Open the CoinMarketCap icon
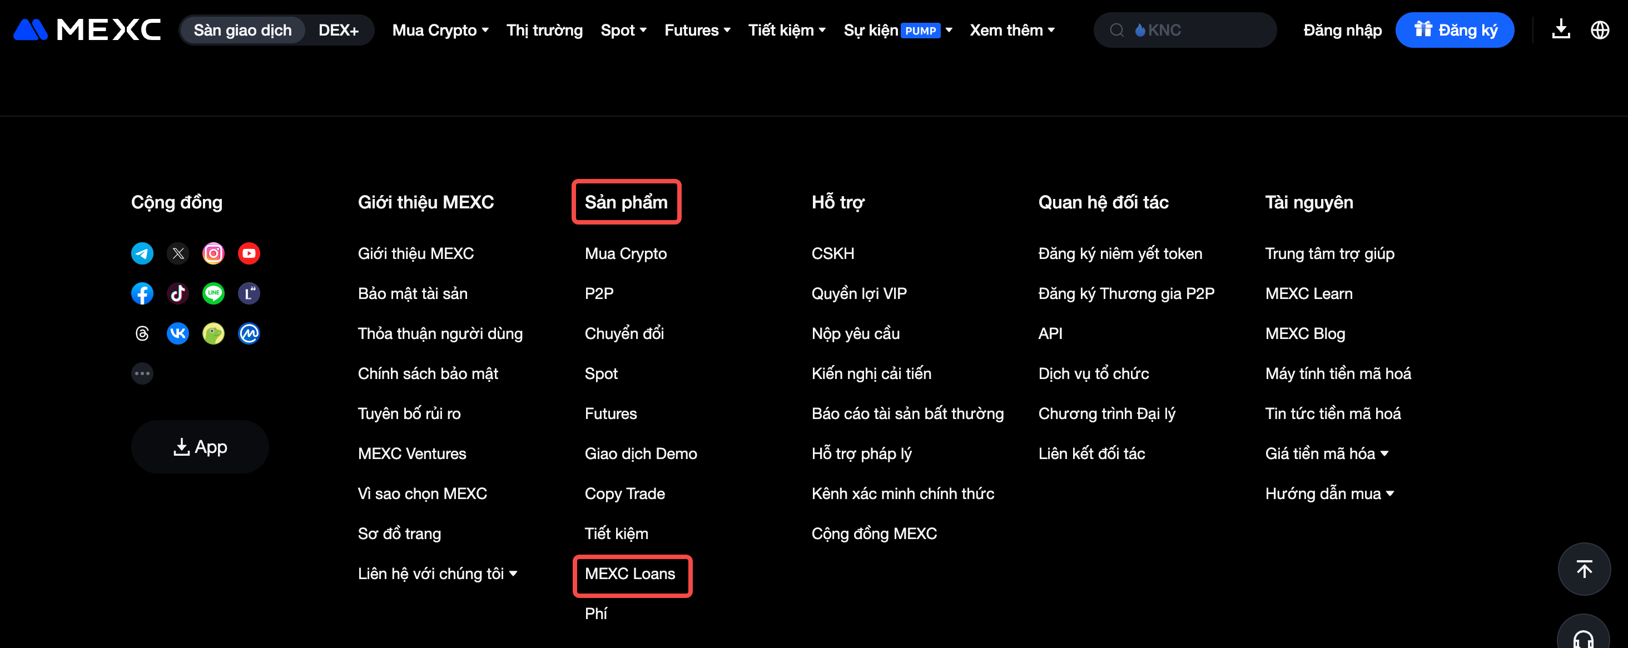This screenshot has height=648, width=1628. [x=249, y=333]
